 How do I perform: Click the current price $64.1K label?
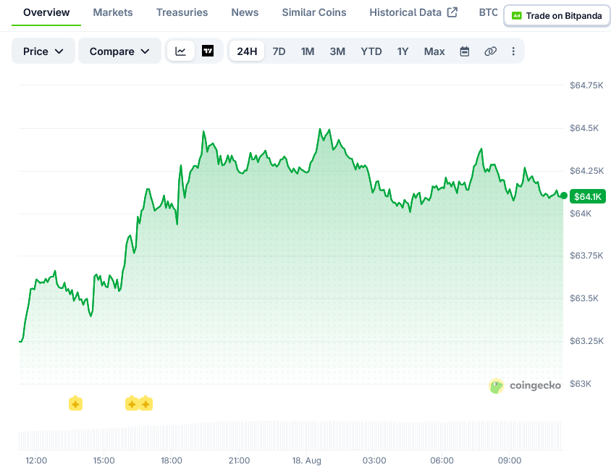[x=588, y=196]
